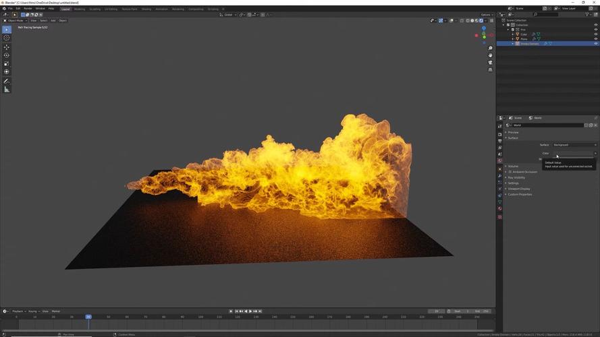Activate the Cursor tool
This screenshot has height=337, width=600.
click(x=7, y=38)
